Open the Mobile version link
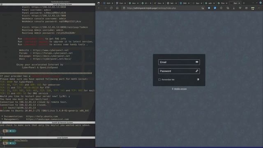Viewport: 263px width, 148px height. 180,89
